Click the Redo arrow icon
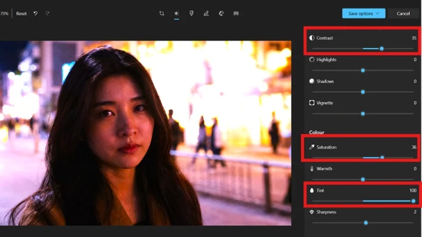Viewport: 422px width, 237px height. click(x=47, y=13)
